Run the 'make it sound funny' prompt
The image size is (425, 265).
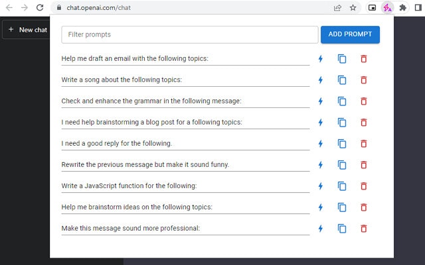click(x=320, y=165)
